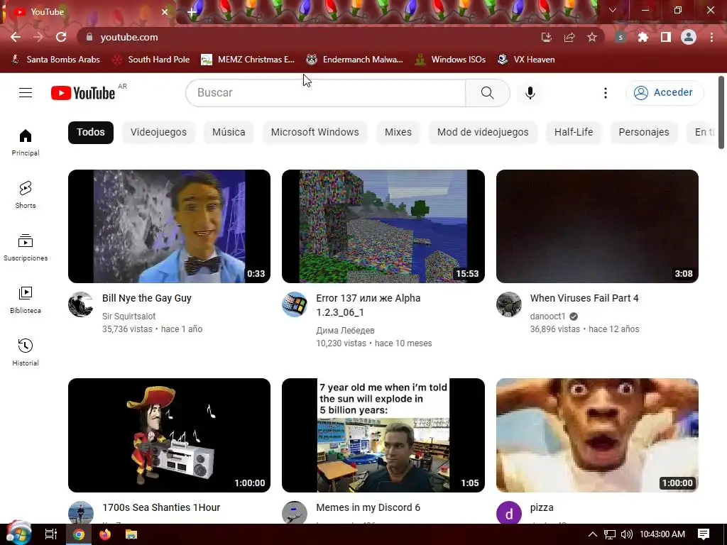Open the Chrome profile avatar
The width and height of the screenshot is (727, 545).
pos(689,37)
